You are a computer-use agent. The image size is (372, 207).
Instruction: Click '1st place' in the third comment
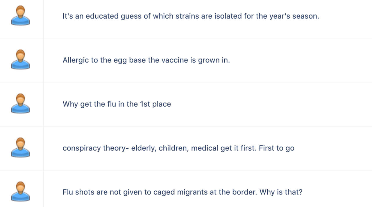(155, 104)
